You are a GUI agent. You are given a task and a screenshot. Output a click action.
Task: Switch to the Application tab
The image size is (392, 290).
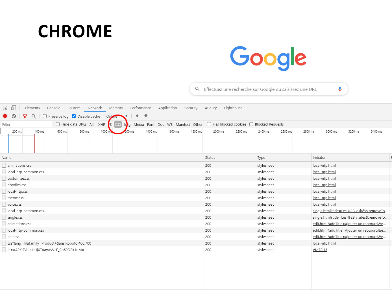(167, 108)
